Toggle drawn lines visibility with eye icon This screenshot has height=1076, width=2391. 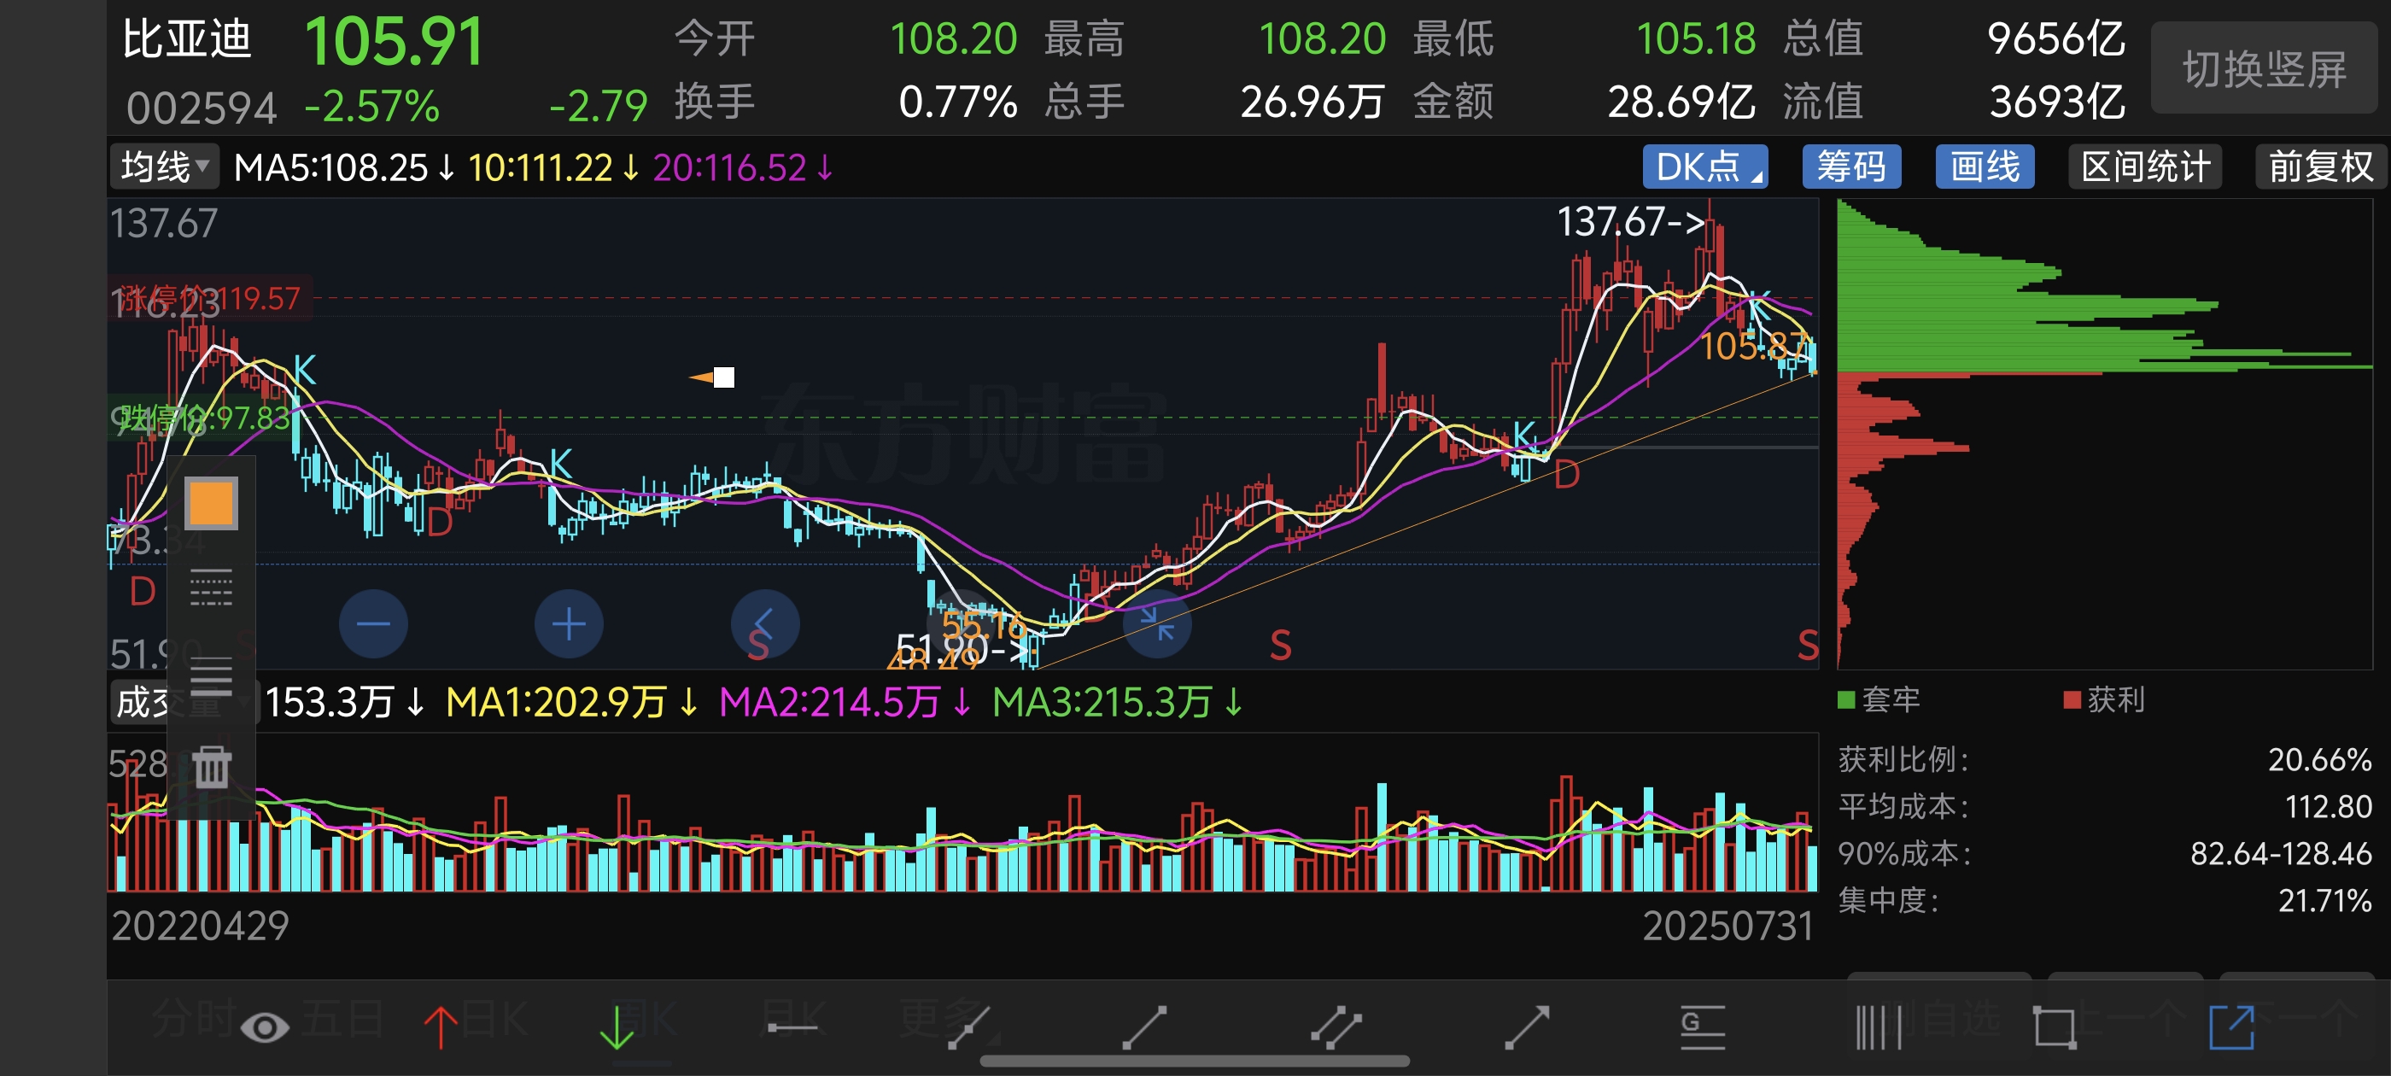click(265, 1027)
